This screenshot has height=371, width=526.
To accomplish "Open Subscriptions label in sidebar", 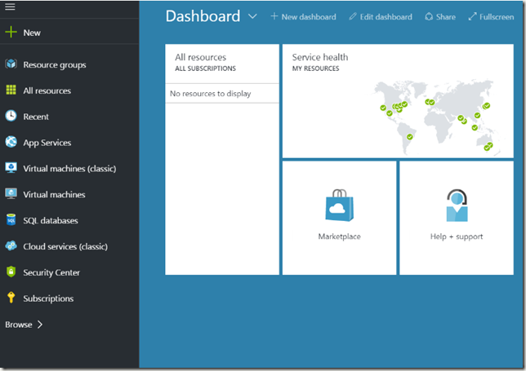I will 48,298.
